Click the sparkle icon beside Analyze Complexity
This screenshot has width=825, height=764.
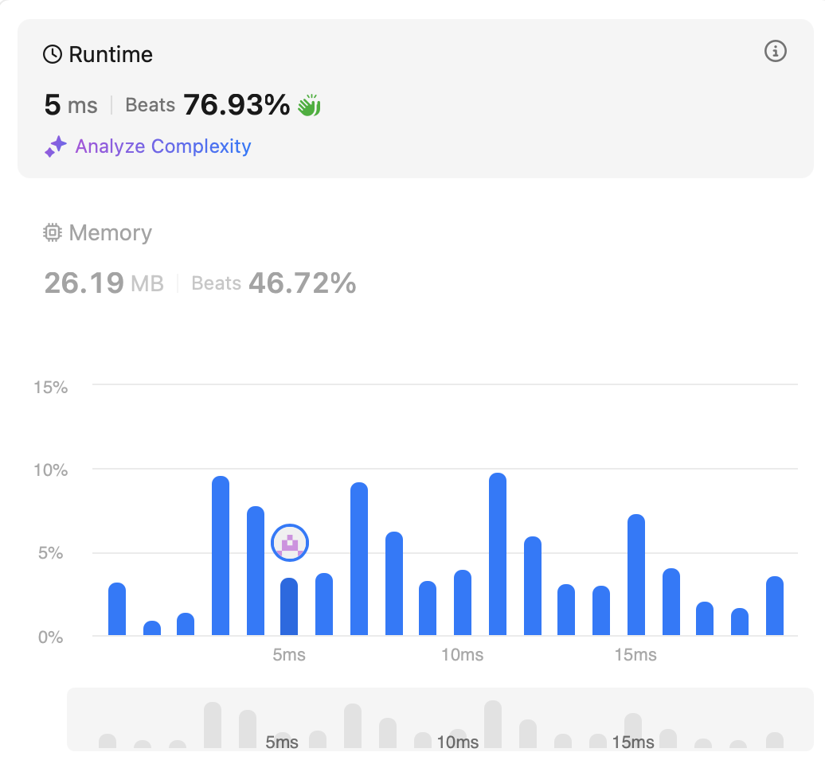[55, 146]
